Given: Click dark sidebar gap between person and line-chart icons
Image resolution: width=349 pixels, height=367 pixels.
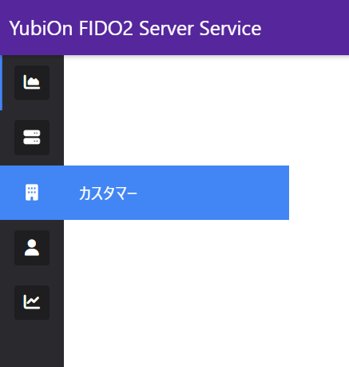Looking at the screenshot, I should click(x=32, y=275).
